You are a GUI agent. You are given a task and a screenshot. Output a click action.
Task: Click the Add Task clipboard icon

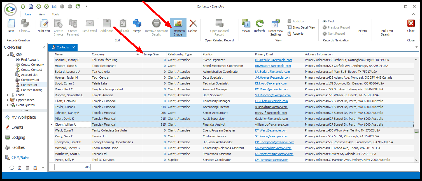click(123, 23)
